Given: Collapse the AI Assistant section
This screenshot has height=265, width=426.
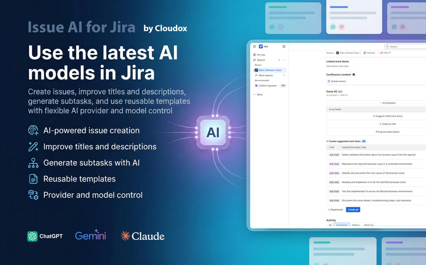Looking at the screenshot, I should coord(388,103).
